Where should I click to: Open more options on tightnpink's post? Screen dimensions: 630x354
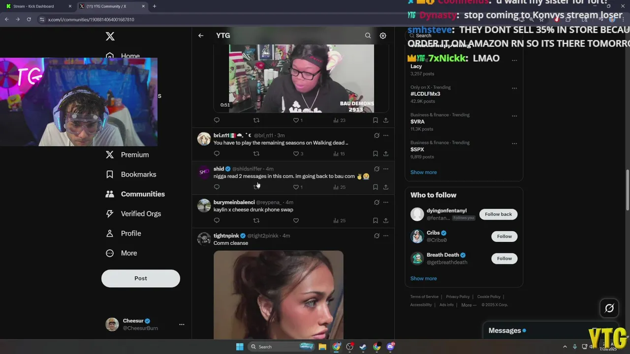click(x=386, y=236)
